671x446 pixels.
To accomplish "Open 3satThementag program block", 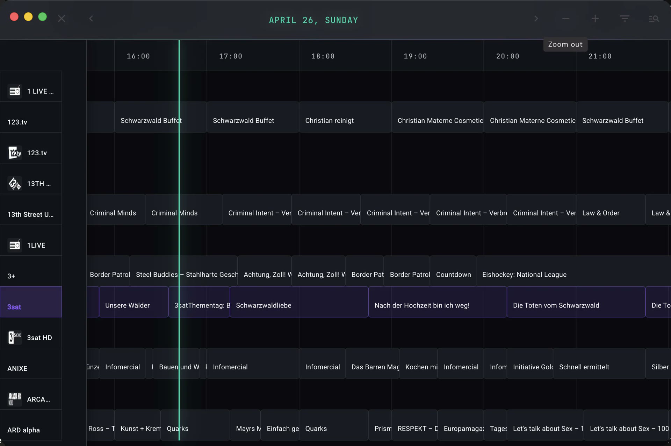I will [199, 302].
